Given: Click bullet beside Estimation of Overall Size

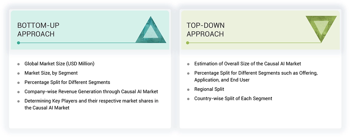Looking at the screenshot, I should (188, 64).
